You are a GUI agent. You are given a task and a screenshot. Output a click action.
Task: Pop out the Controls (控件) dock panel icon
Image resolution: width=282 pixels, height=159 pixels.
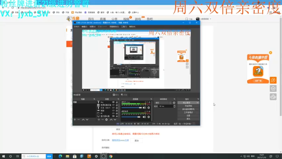tap(198, 99)
